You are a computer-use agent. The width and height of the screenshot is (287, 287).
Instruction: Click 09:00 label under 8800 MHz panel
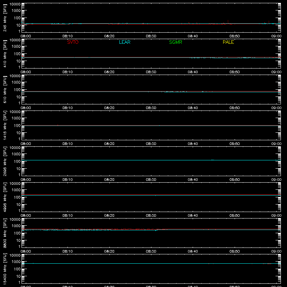point(276,251)
